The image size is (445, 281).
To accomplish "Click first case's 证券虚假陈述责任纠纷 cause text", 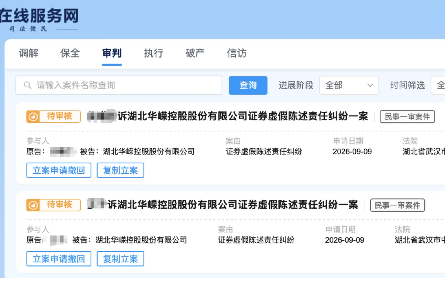I will point(264,151).
